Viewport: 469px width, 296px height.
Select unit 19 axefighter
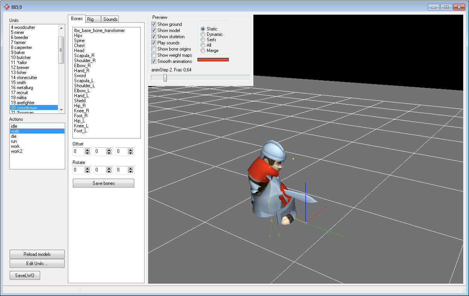tap(34, 103)
